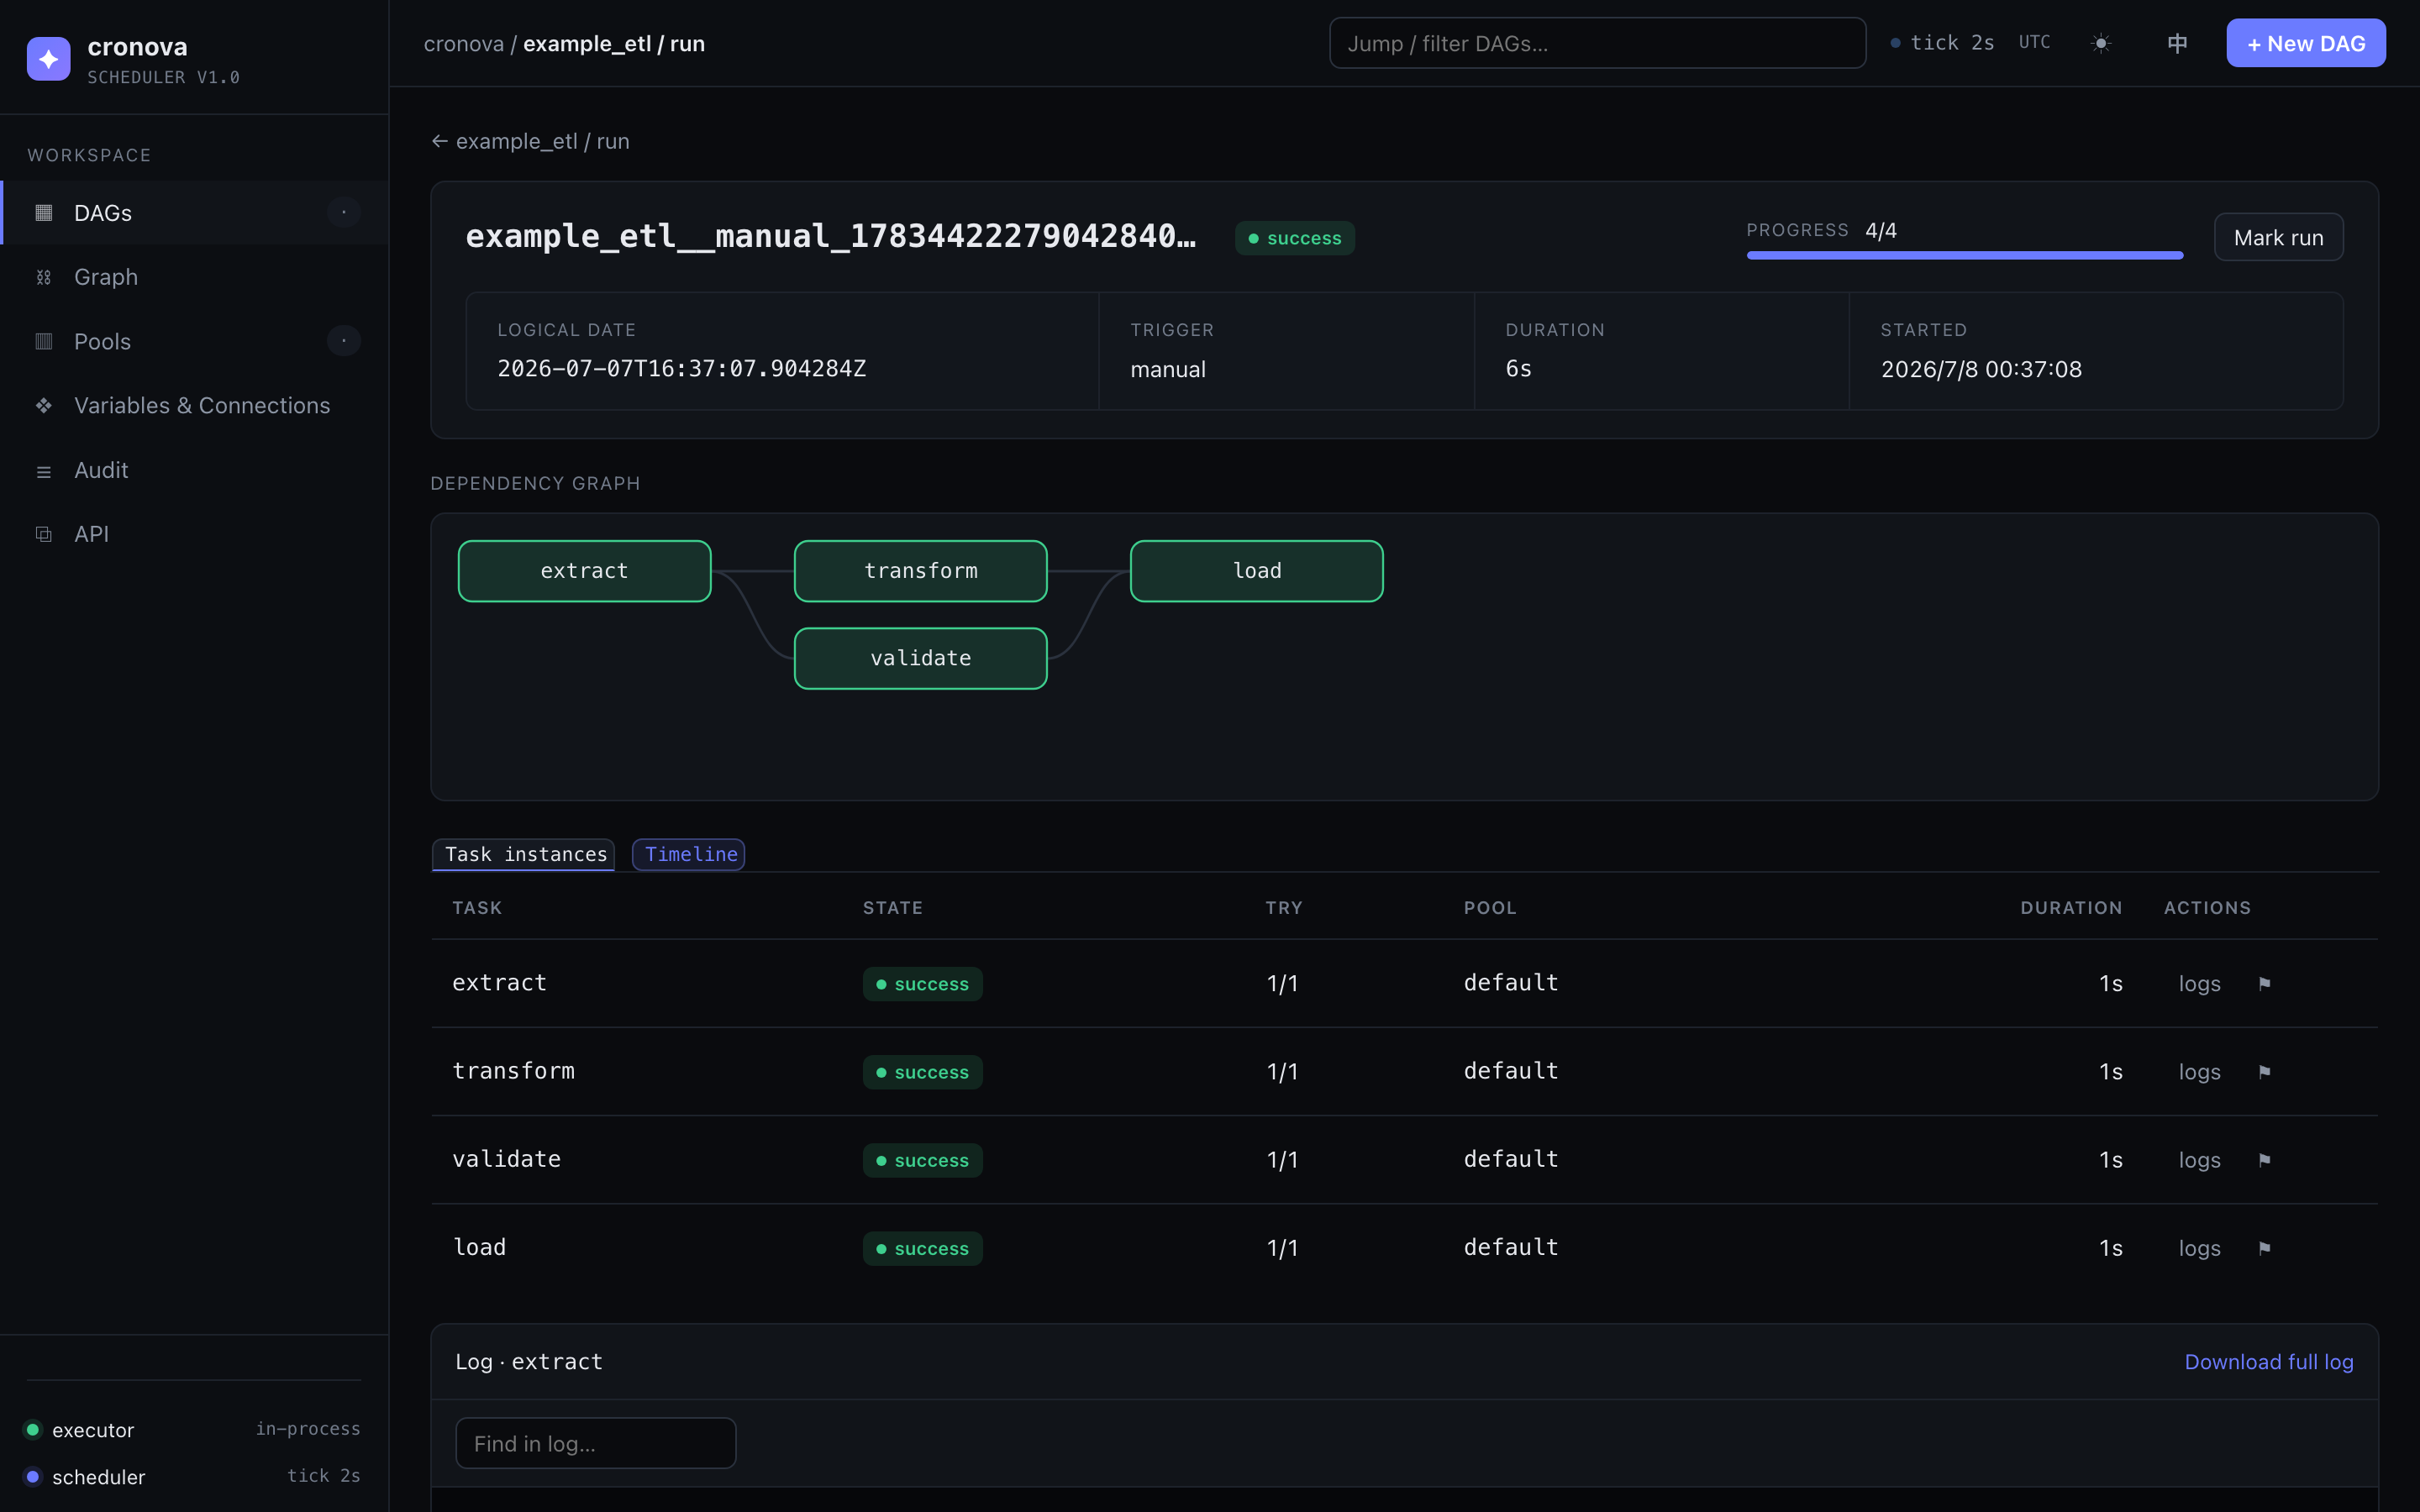
Task: Toggle light theme with sun icon
Action: point(2101,43)
